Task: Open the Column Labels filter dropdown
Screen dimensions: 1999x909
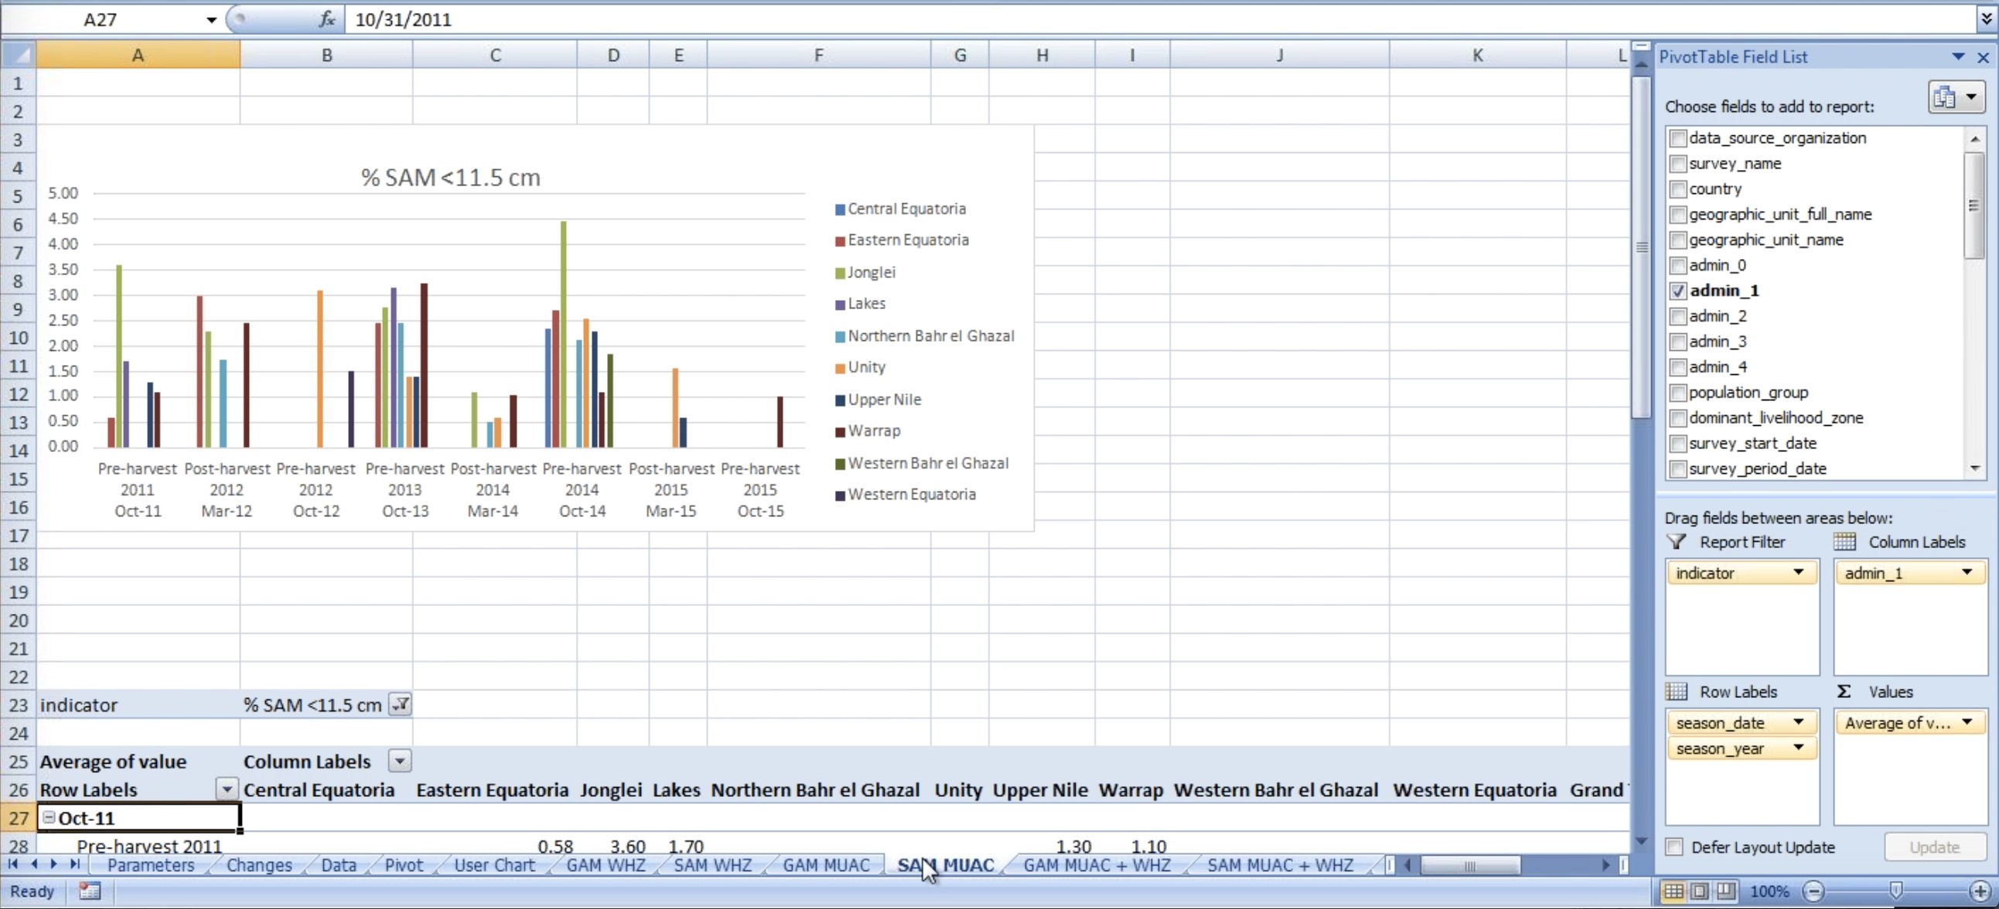Action: 401,761
